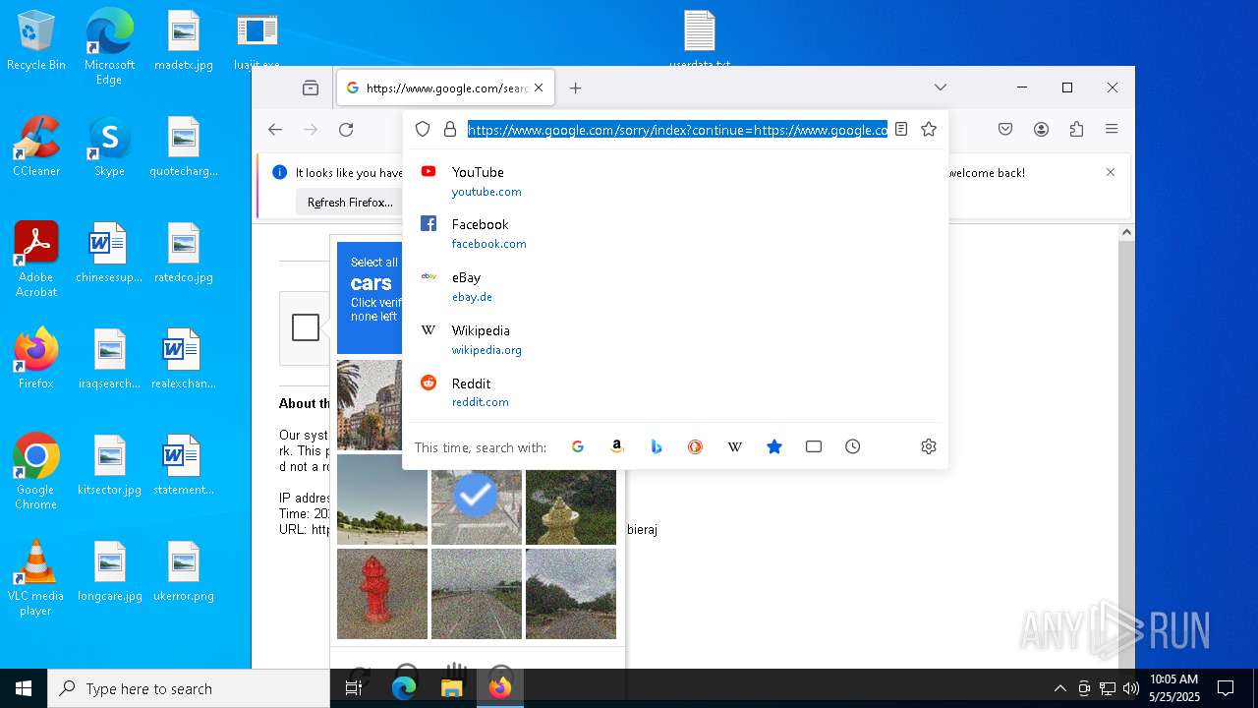The image size is (1258, 708).
Task: Search this time with Wikipedia icon
Action: [x=735, y=446]
